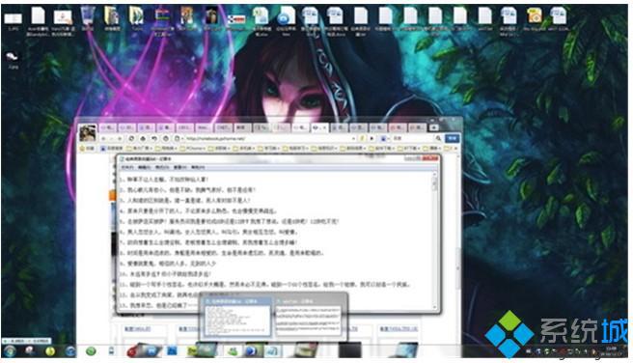Select the left Notepad taskbar preview thumbnail
Image resolution: width=633 pixels, height=363 pixels.
tap(237, 317)
